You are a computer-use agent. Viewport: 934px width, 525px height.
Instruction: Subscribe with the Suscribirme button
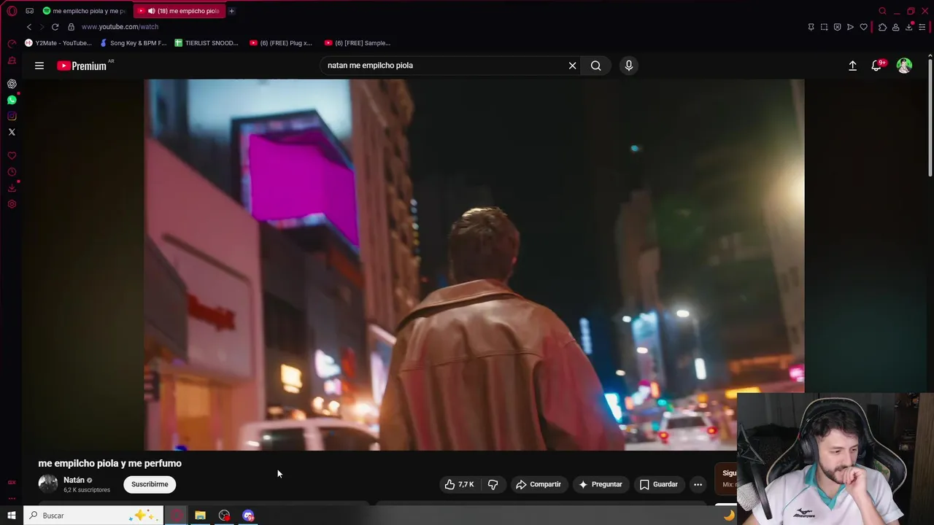click(150, 484)
